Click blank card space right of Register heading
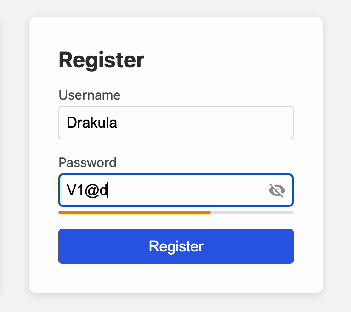 pos(230,60)
